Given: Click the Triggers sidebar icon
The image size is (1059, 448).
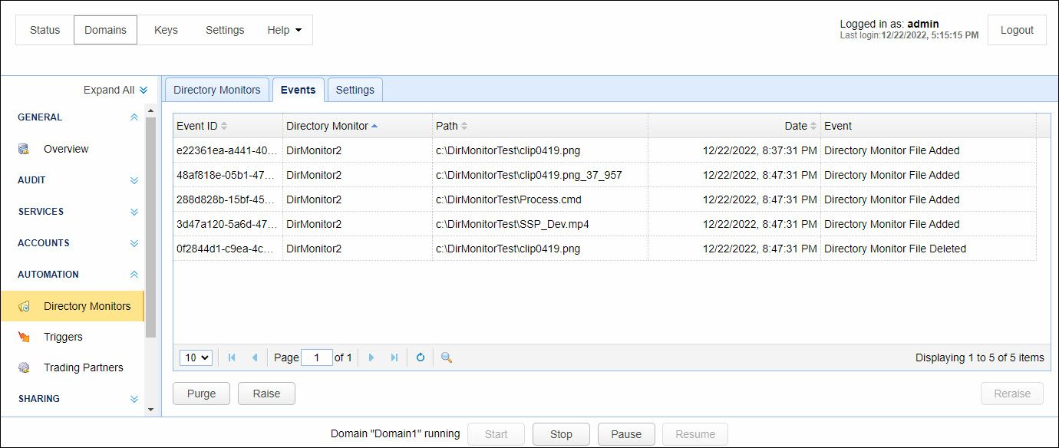Looking at the screenshot, I should [x=24, y=337].
